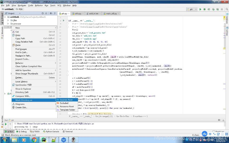229x143 pixels.
Task: Click the stop square icon in toolbar
Action: [x=222, y=9]
